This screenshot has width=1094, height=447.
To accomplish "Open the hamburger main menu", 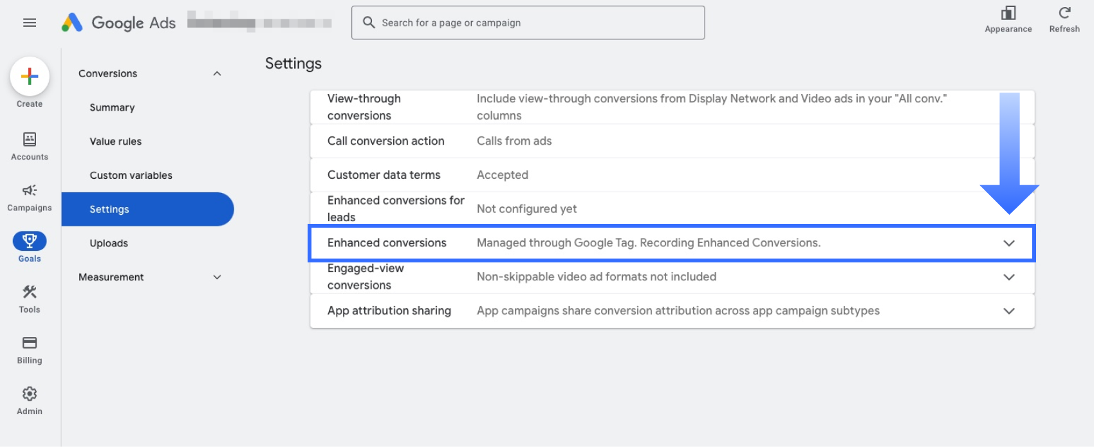I will pos(30,23).
